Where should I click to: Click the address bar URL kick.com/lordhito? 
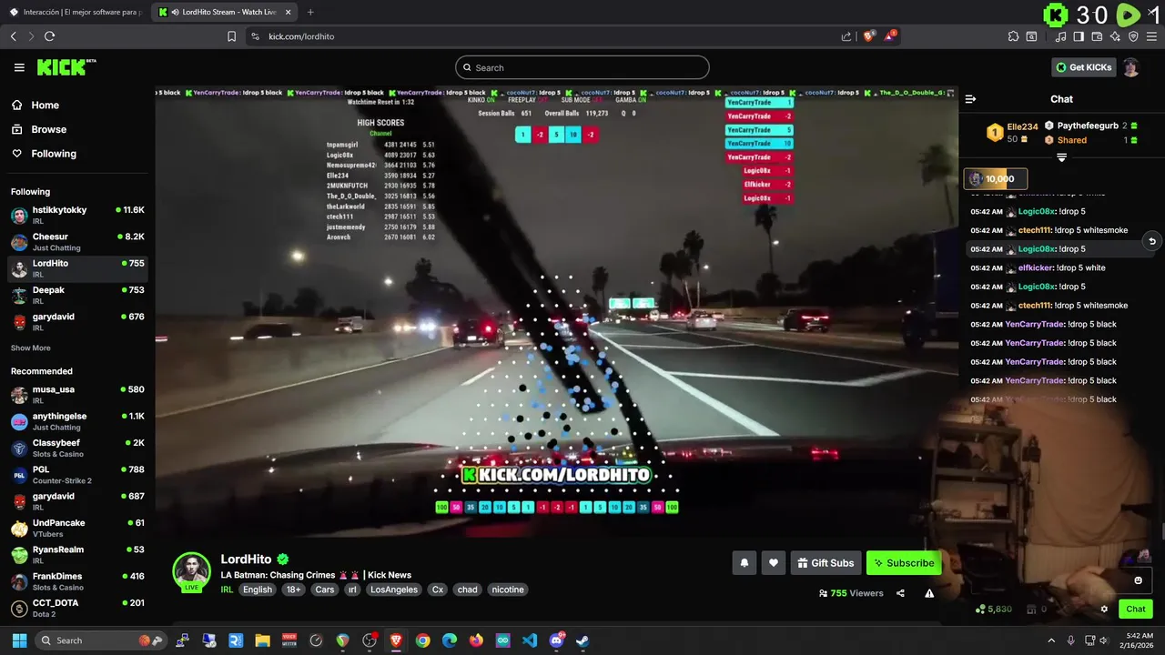pyautogui.click(x=301, y=36)
